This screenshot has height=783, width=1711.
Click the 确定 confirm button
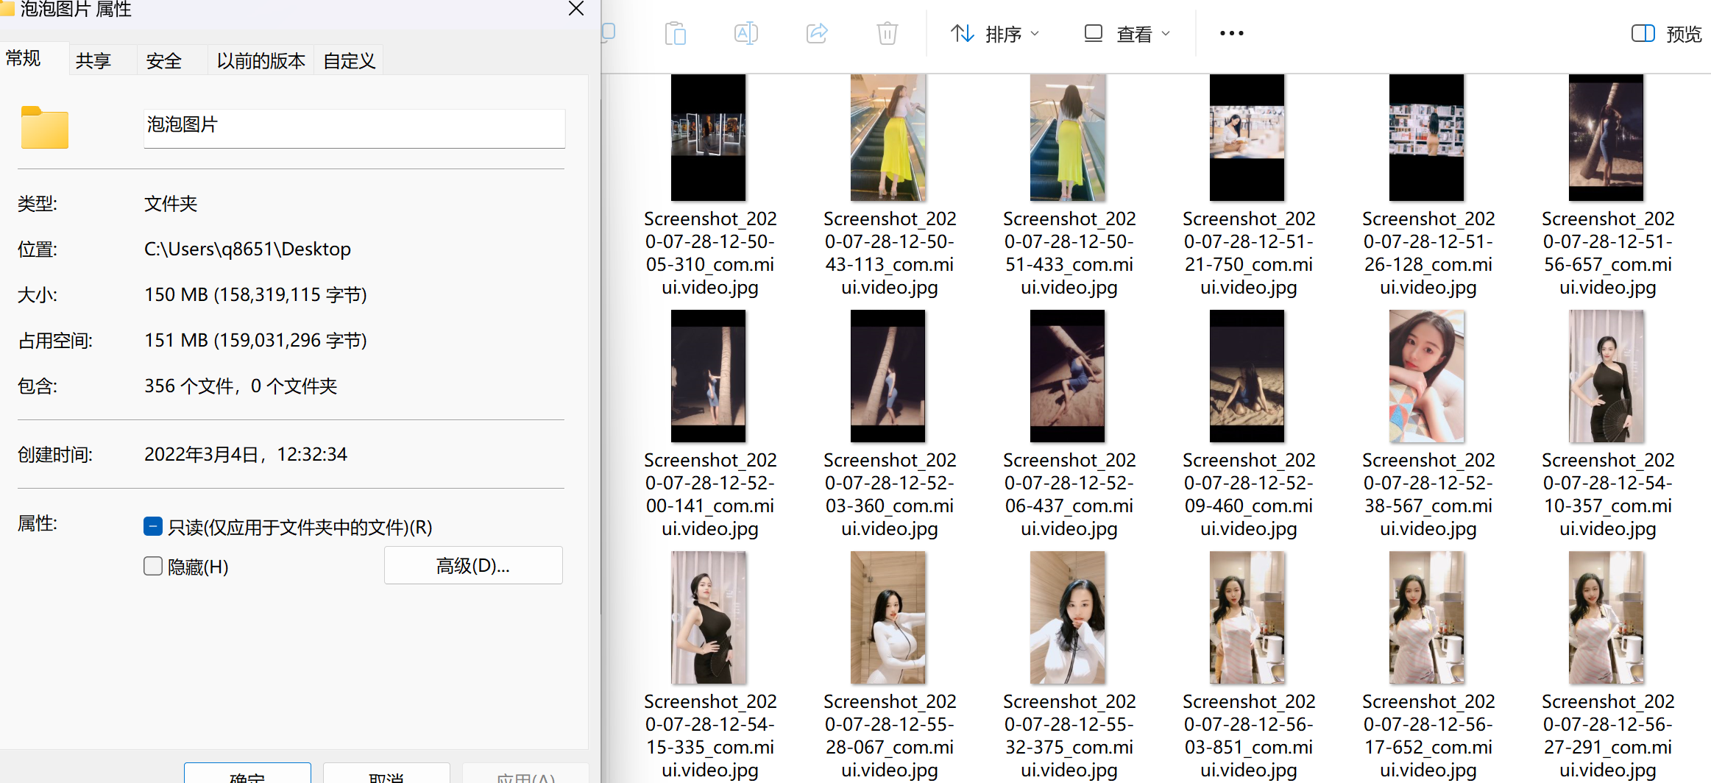(x=247, y=776)
